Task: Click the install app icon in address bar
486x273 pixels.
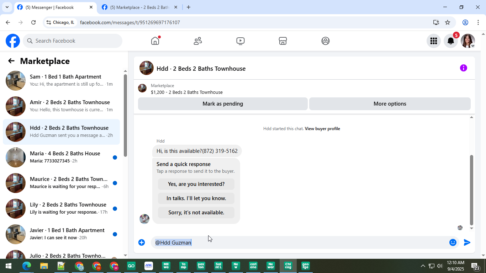Action: tap(436, 22)
